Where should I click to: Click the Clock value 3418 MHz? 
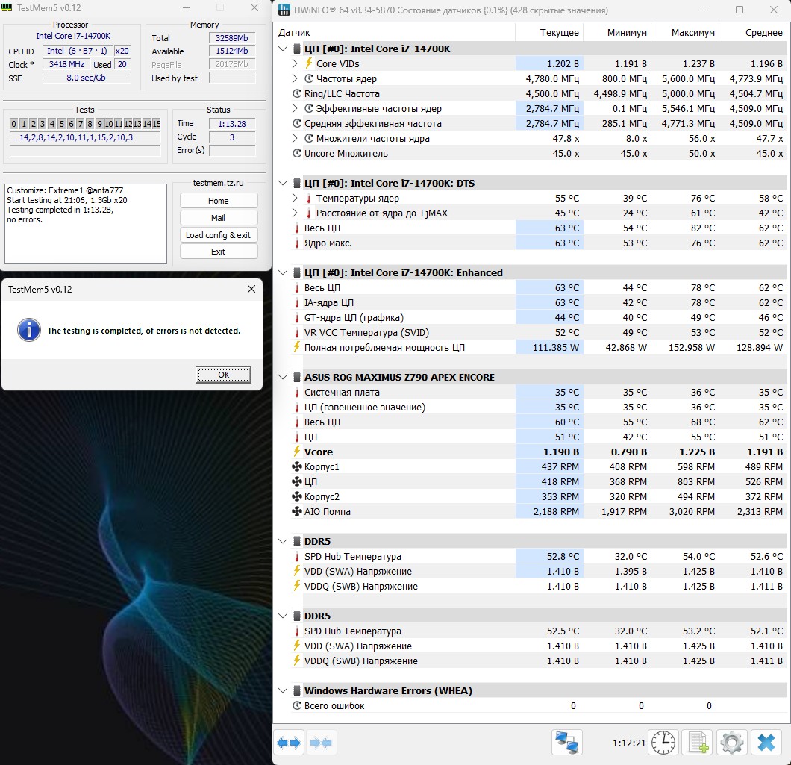coord(66,64)
